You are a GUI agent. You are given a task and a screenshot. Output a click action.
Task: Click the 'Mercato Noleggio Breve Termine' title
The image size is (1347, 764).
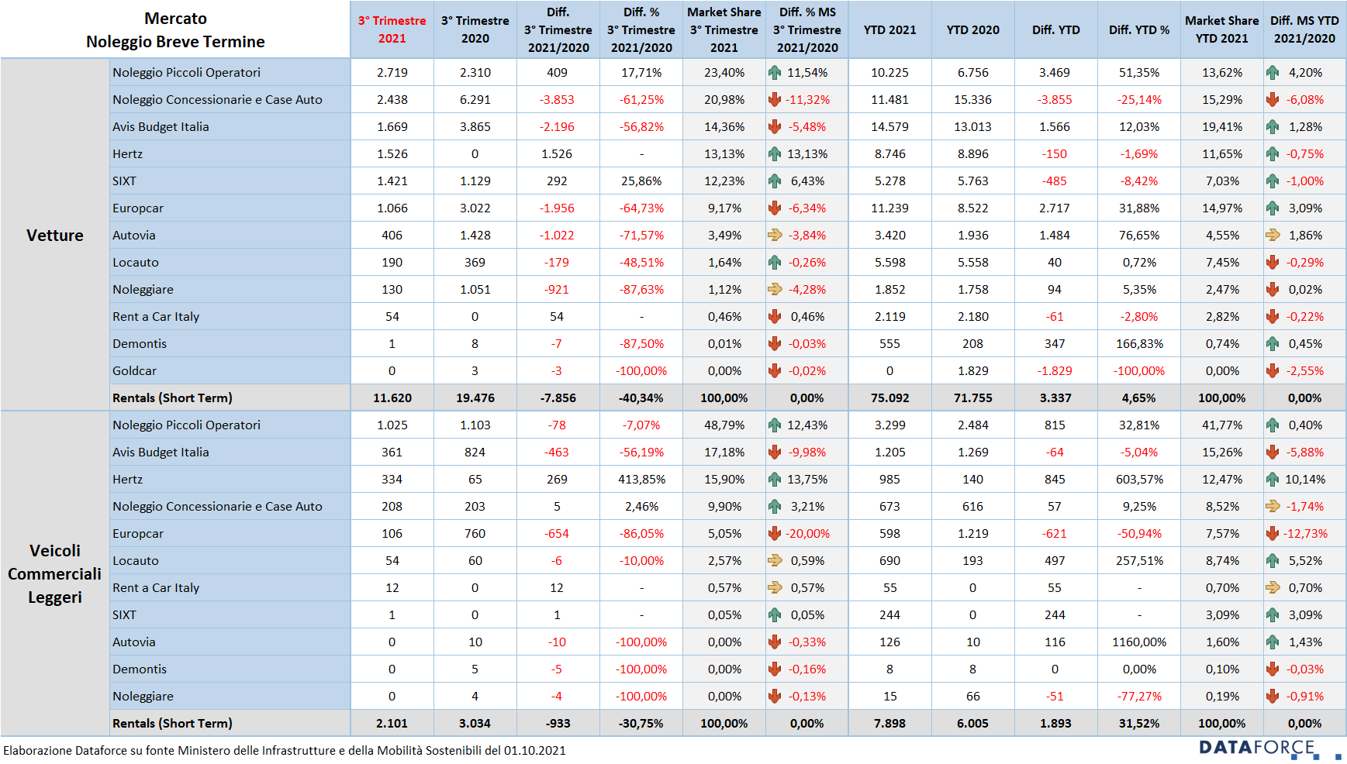click(175, 30)
